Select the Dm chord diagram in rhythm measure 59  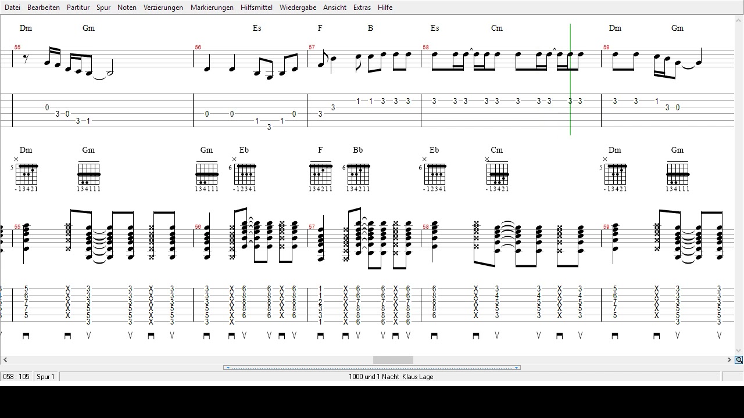click(615, 174)
